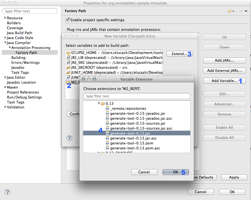Click generate-tool-0.13.jar.asc file icon
Viewport: 251px width, 200px height.
(x=107, y=138)
